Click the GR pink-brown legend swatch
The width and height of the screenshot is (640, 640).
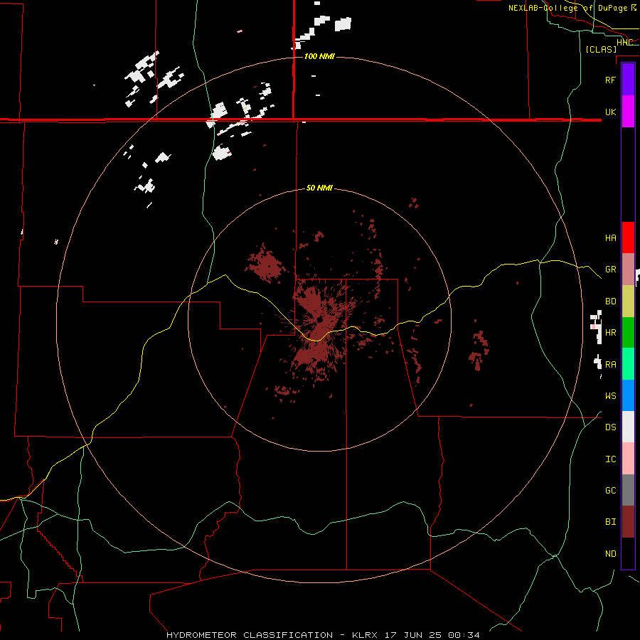[628, 270]
